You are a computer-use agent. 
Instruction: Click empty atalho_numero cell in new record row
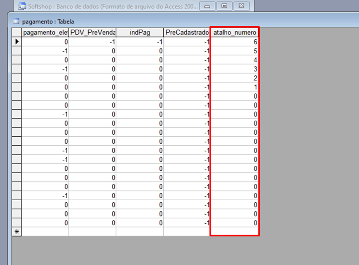[x=235, y=232]
